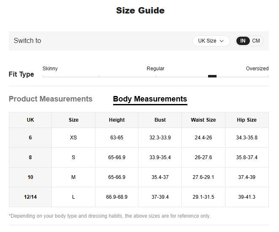Click the Hip Size column header
The height and width of the screenshot is (232, 279).
(246, 120)
